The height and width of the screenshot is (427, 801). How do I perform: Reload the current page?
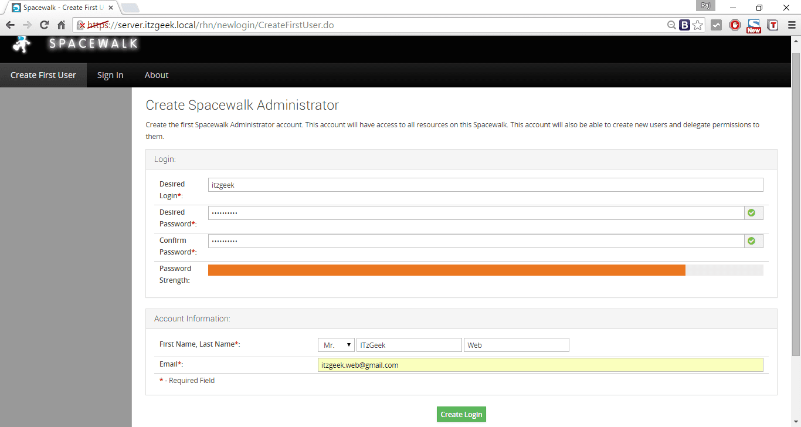click(x=44, y=25)
